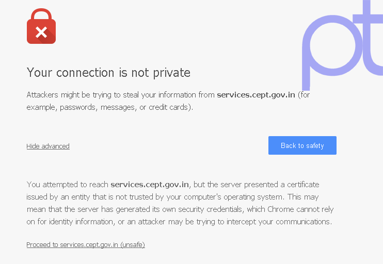Proceed to services.cept.gov.in (unsafe) link
Viewport: 383px width, 264px height.
pos(86,245)
